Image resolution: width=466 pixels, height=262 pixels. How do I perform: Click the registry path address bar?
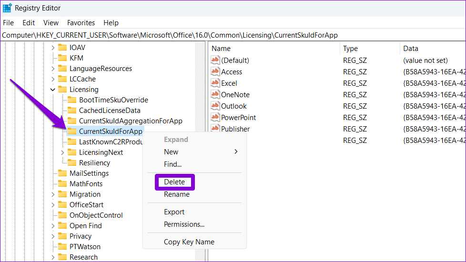coord(233,35)
